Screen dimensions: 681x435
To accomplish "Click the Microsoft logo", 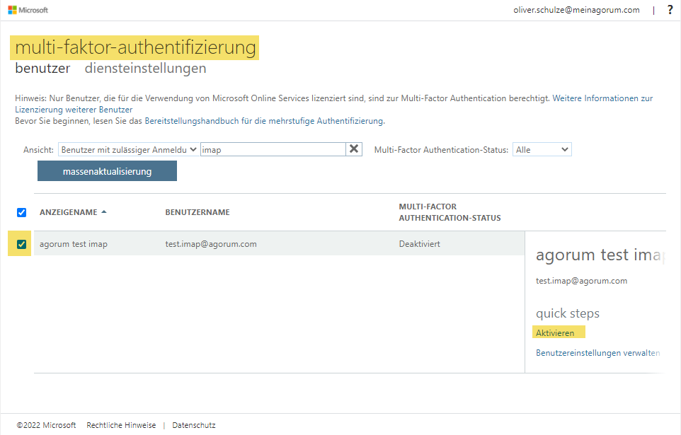I will pos(28,10).
